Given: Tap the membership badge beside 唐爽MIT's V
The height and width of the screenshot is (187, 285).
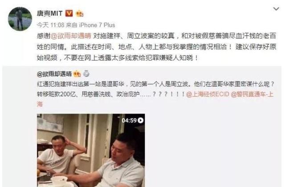Looking at the screenshot, I should 80,13.
